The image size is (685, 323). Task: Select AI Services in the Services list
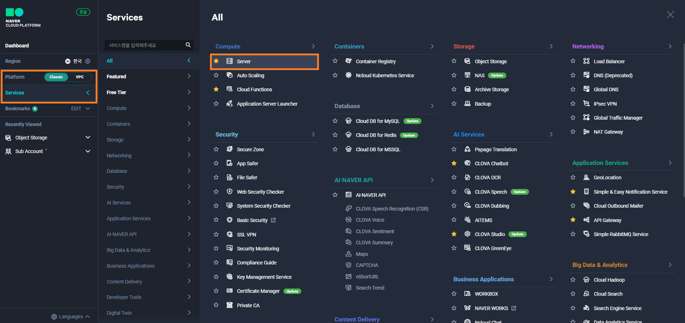point(149,203)
